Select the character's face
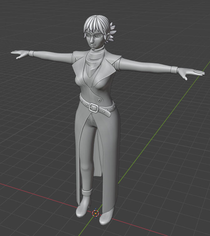Viewport: 210px width, 236px height. coord(95,39)
